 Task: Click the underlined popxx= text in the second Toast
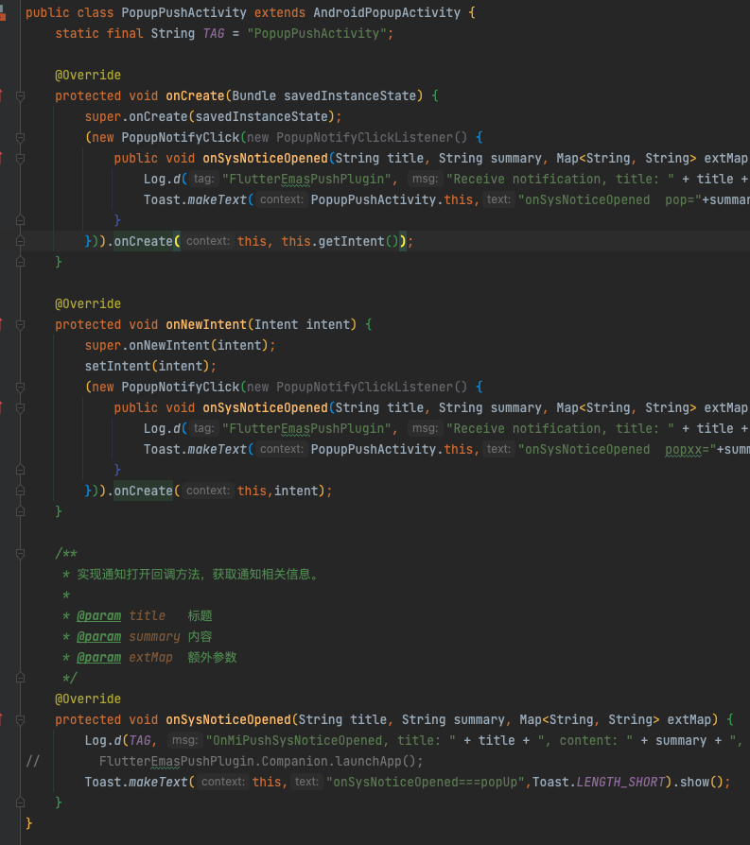click(x=687, y=450)
